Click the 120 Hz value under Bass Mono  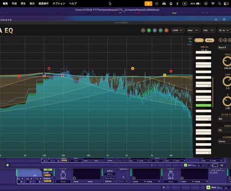point(108,181)
